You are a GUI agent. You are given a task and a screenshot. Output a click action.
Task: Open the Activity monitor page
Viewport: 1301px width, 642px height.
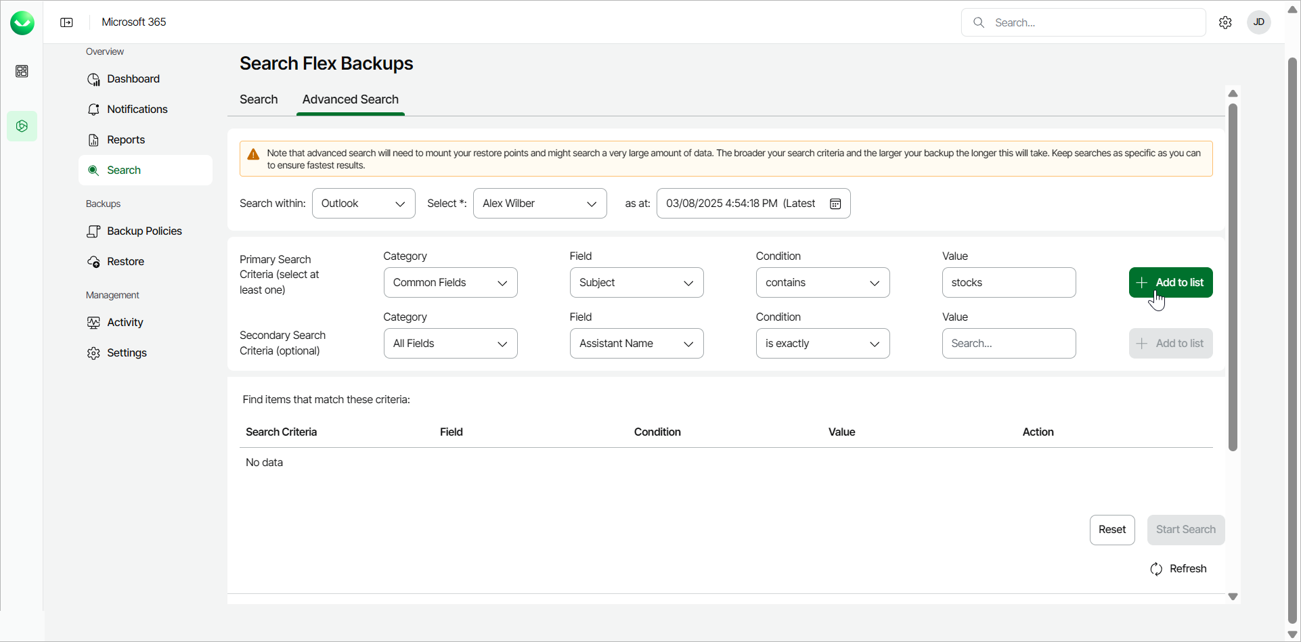click(125, 323)
